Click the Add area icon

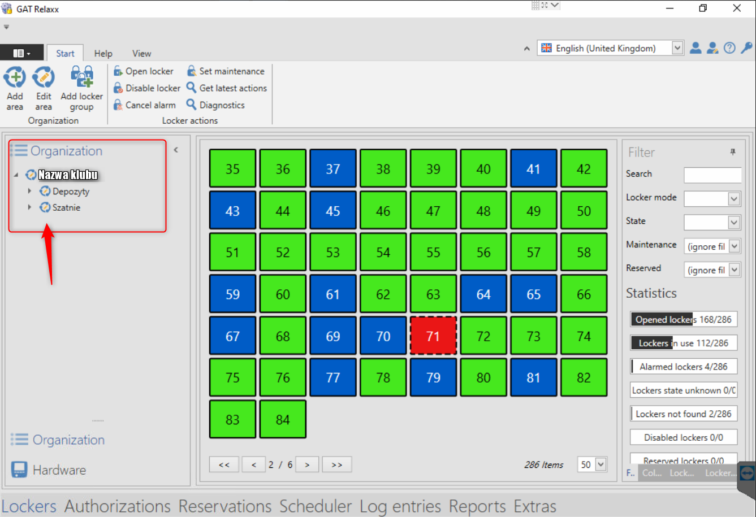click(15, 77)
